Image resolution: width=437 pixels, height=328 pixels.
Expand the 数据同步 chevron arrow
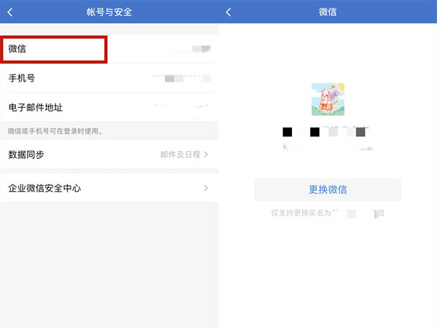pyautogui.click(x=206, y=155)
